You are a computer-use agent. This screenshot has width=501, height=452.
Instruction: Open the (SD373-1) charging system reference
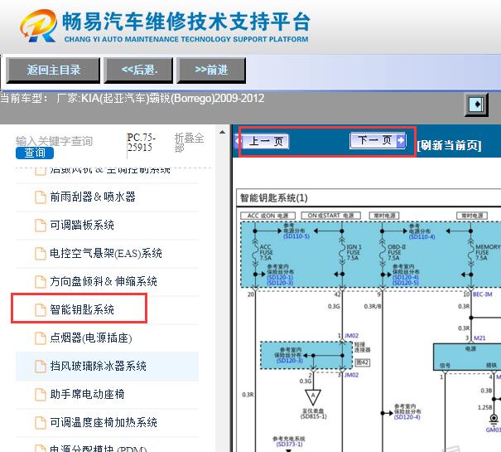pos(289,444)
